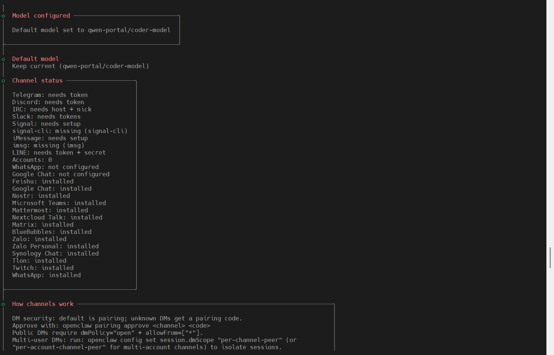
Task: Click the 'How channels work' heading
Action: point(43,304)
